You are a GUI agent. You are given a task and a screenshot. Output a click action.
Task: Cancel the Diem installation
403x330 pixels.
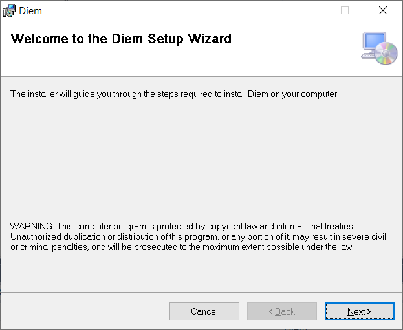click(x=204, y=311)
